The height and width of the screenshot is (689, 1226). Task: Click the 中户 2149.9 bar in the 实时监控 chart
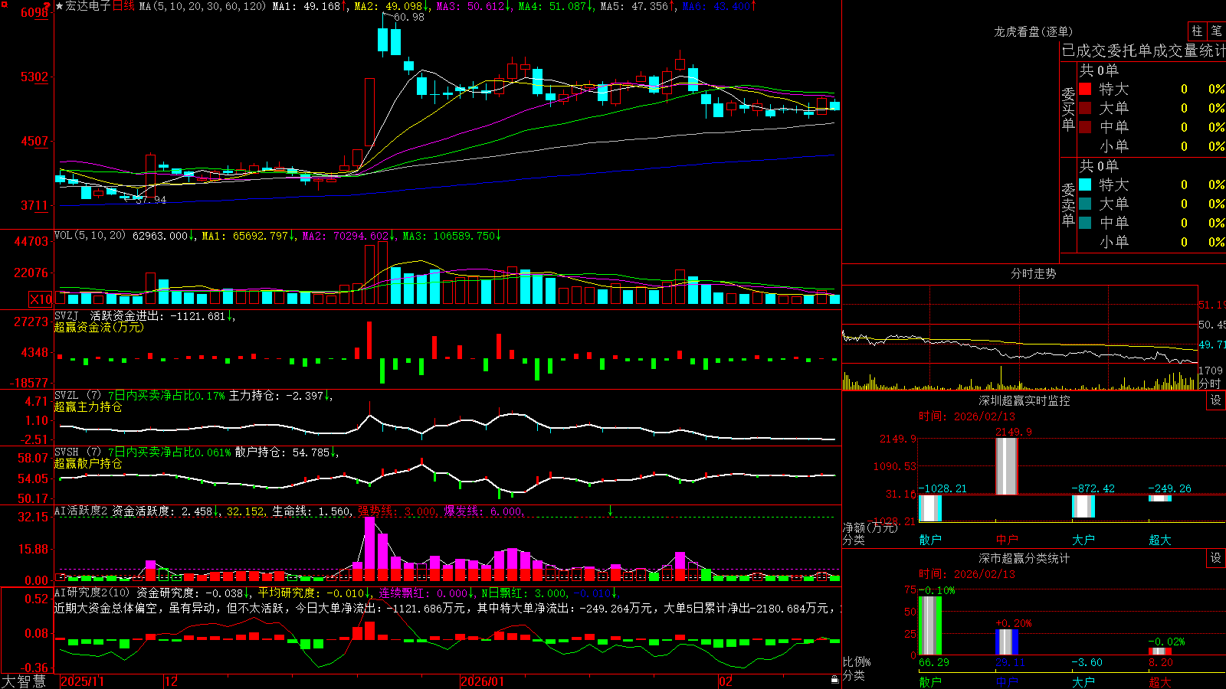pyautogui.click(x=1006, y=466)
